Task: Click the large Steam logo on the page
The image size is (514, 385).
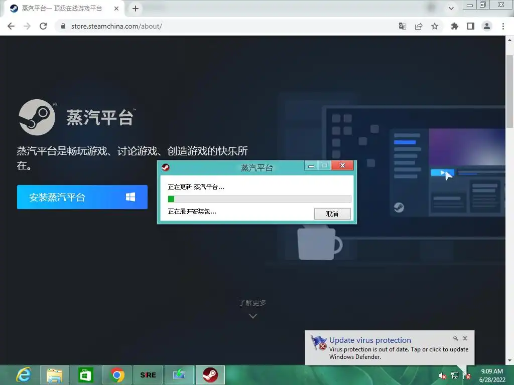Action: [x=37, y=117]
